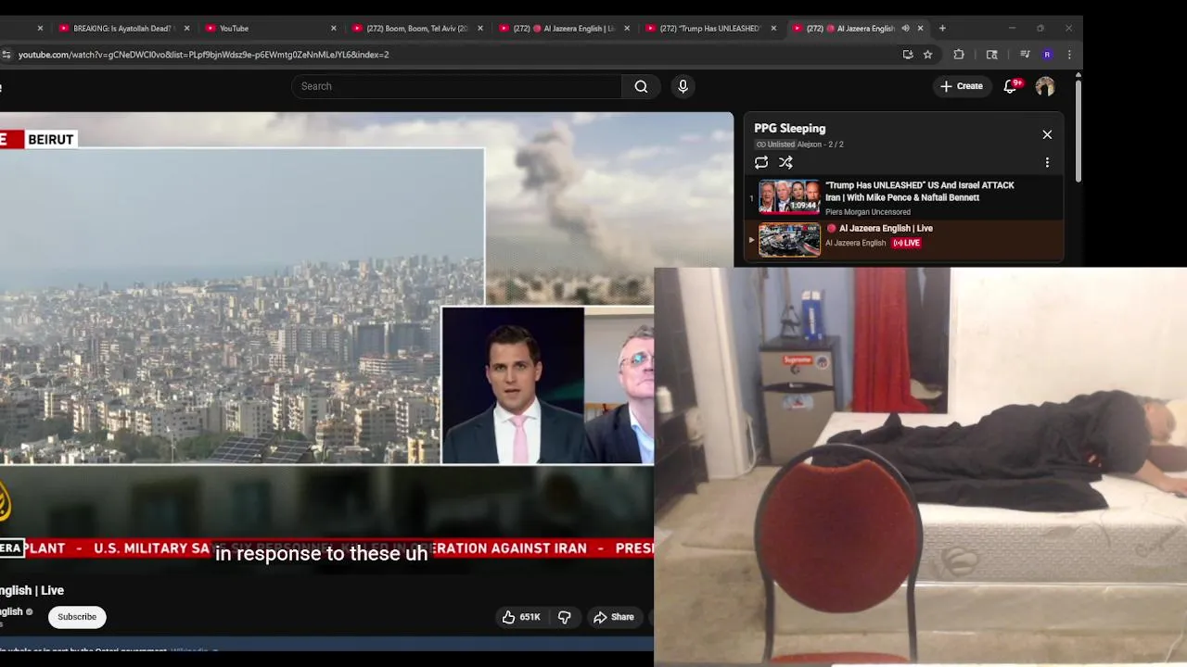Open the Piers Morgan video thumbnail in the playlist

(x=789, y=197)
